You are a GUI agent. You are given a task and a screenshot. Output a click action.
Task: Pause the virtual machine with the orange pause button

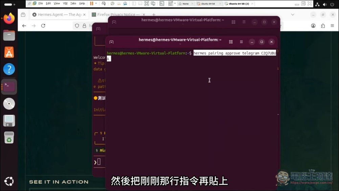point(92,3)
